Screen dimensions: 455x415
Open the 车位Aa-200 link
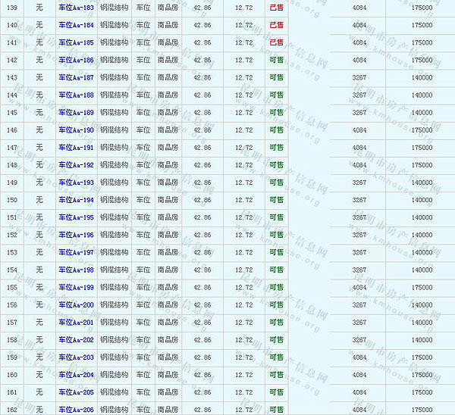[x=77, y=304]
